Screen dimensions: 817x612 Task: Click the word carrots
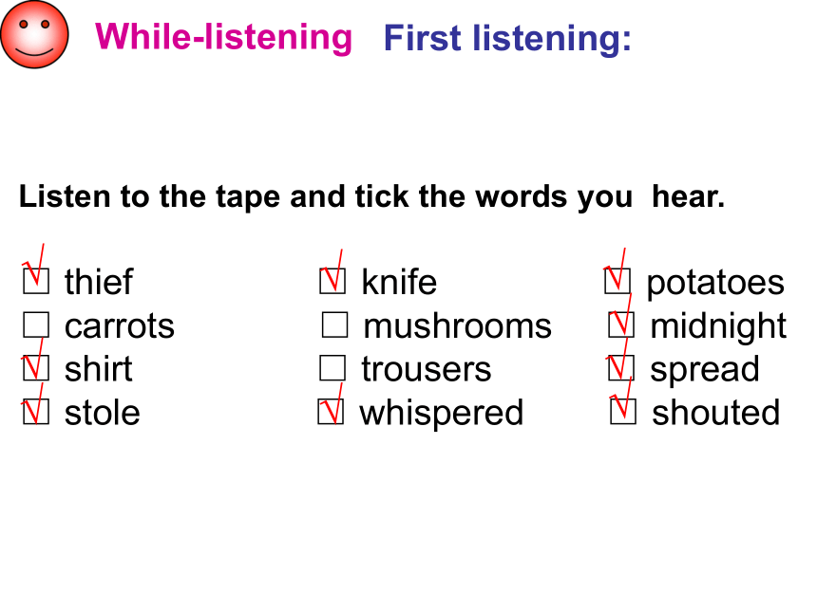pyautogui.click(x=120, y=326)
